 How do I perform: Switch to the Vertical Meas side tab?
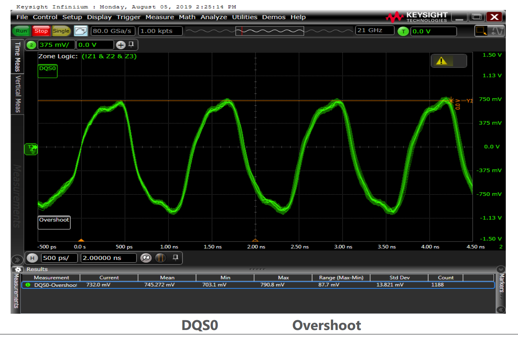click(18, 94)
